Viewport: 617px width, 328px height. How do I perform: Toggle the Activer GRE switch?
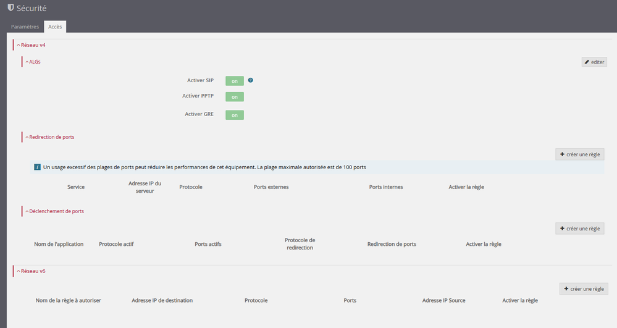pyautogui.click(x=235, y=115)
